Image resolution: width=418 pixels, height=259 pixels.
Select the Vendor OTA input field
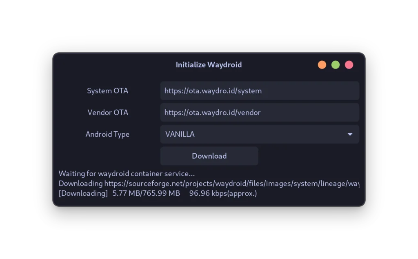260,112
